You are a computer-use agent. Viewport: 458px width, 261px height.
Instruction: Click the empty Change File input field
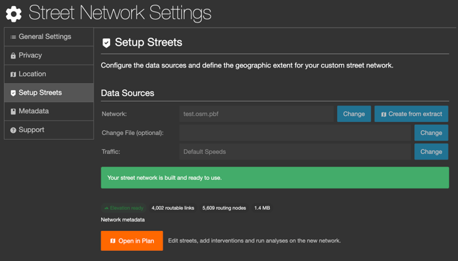coord(295,133)
